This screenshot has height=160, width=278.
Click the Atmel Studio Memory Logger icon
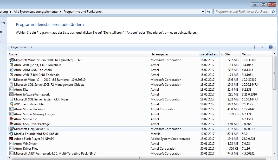pos(11,114)
